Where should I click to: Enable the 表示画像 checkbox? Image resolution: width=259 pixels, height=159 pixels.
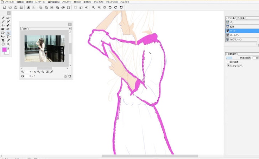point(228,62)
